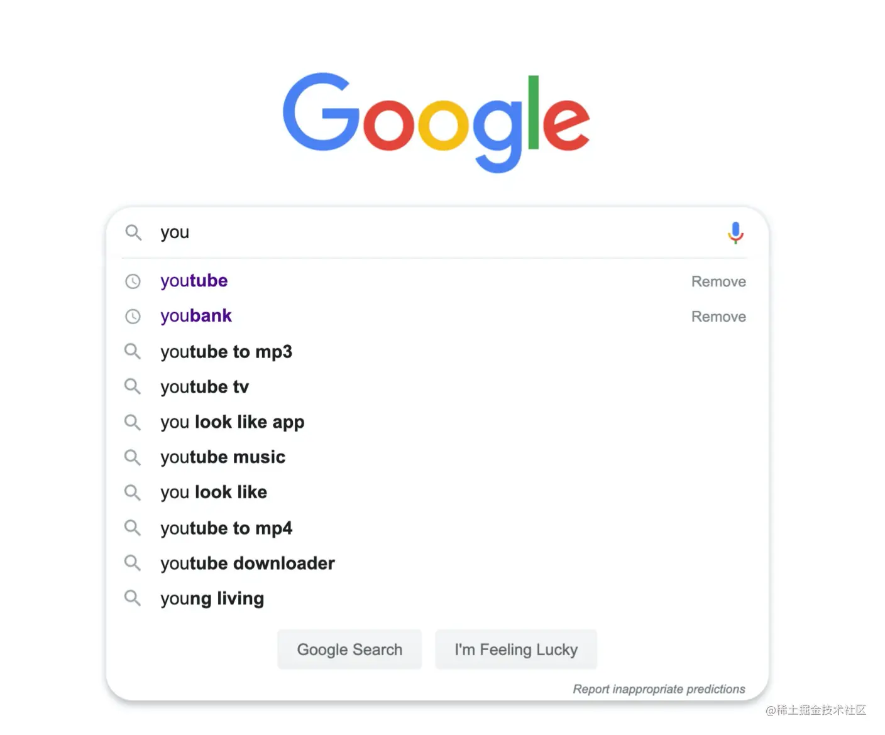
Task: Click the clock icon beside youtube
Action: point(133,281)
